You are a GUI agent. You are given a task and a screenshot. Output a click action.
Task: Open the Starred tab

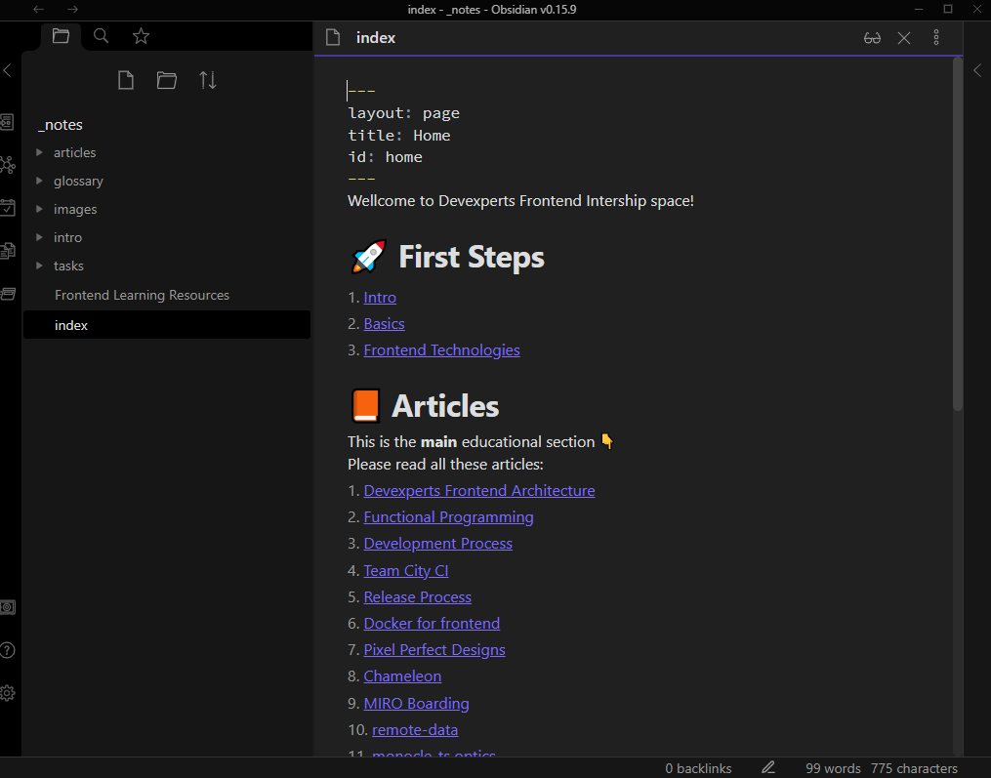click(x=141, y=36)
